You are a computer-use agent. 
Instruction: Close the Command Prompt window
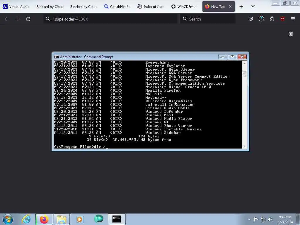(242, 57)
